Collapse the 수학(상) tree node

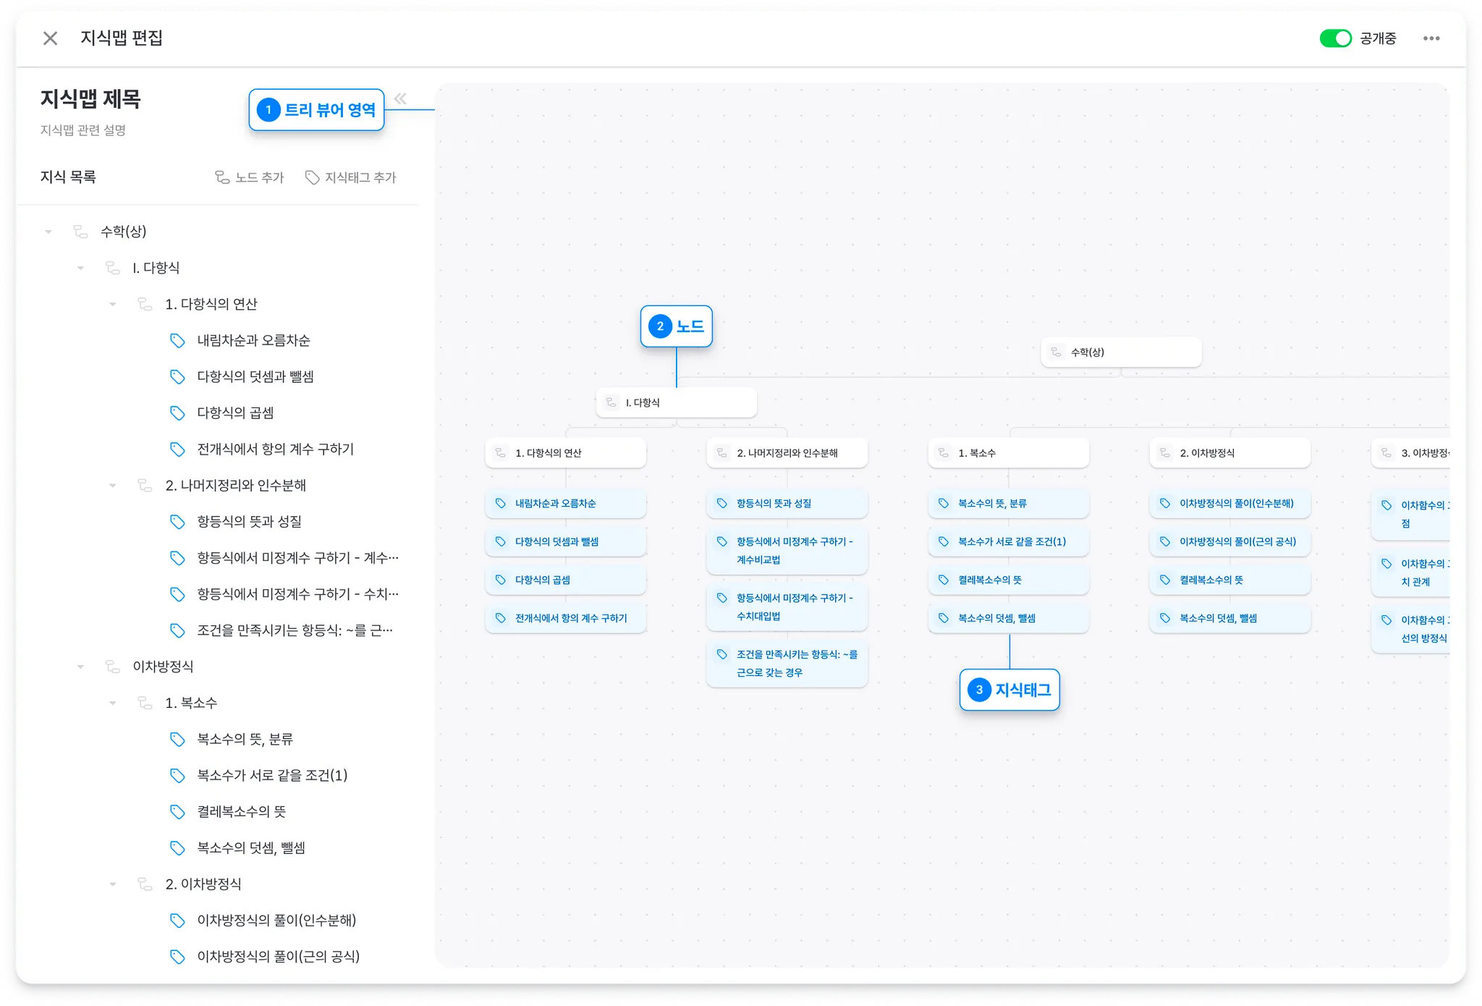48,232
